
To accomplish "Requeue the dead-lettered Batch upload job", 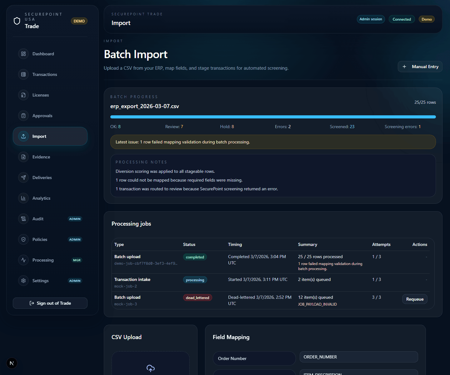I will [415, 299].
